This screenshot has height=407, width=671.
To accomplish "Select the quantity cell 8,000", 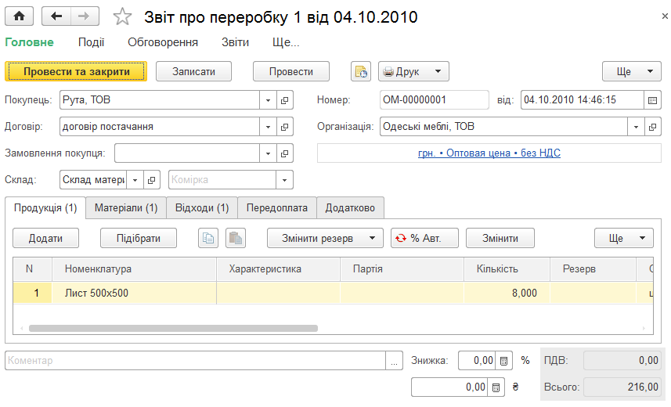I will [507, 294].
